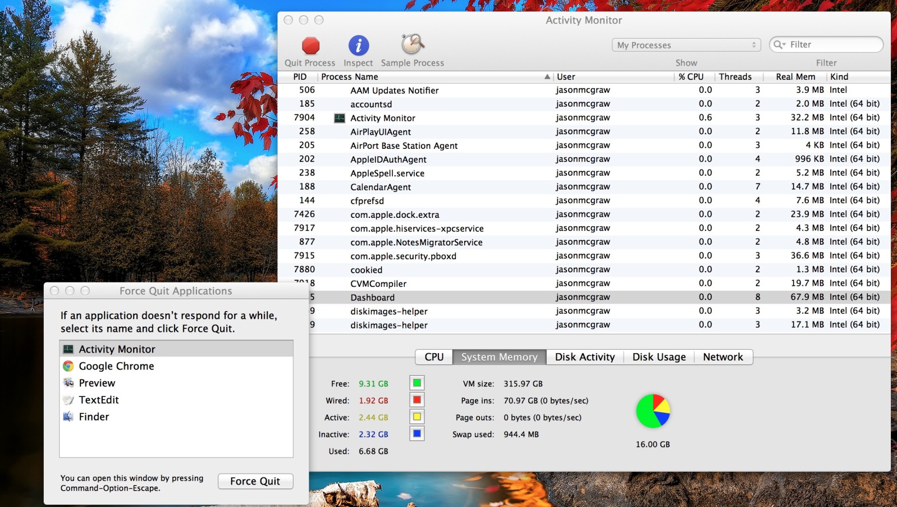Select the com.apple.hiservices-xpcservice process

(584, 229)
